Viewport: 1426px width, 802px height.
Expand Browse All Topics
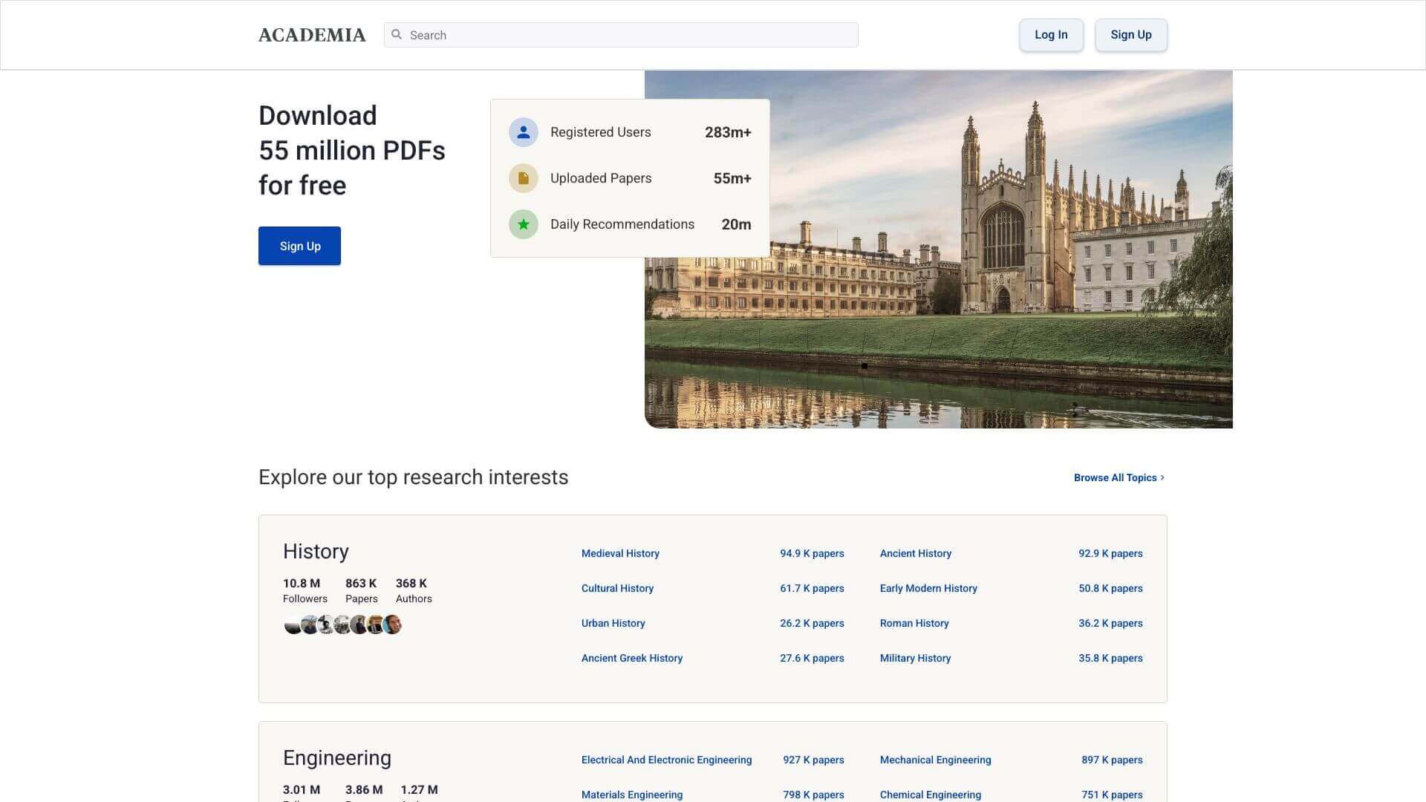pos(1114,477)
